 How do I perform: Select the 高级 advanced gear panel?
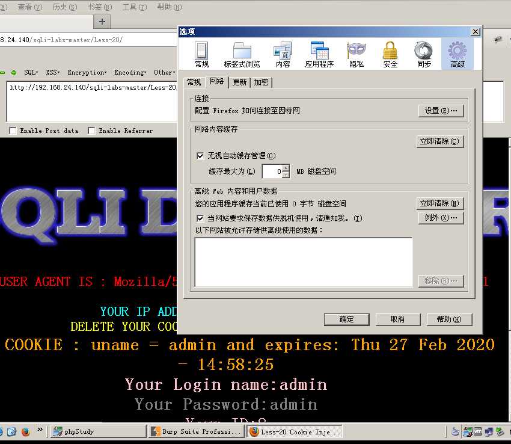(457, 55)
